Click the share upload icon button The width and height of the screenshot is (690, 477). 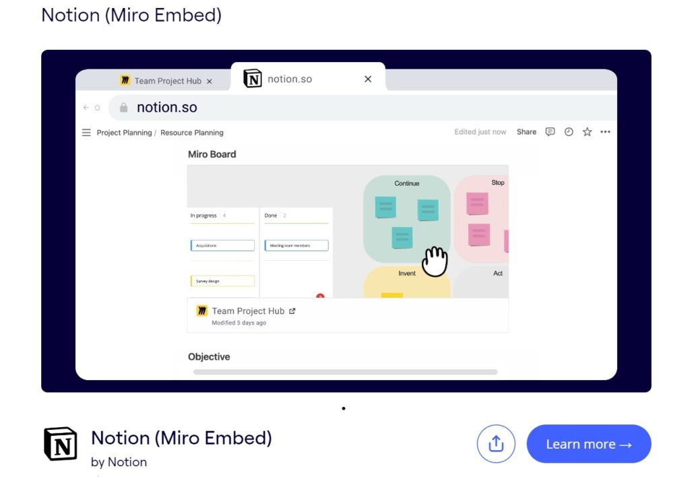[496, 443]
